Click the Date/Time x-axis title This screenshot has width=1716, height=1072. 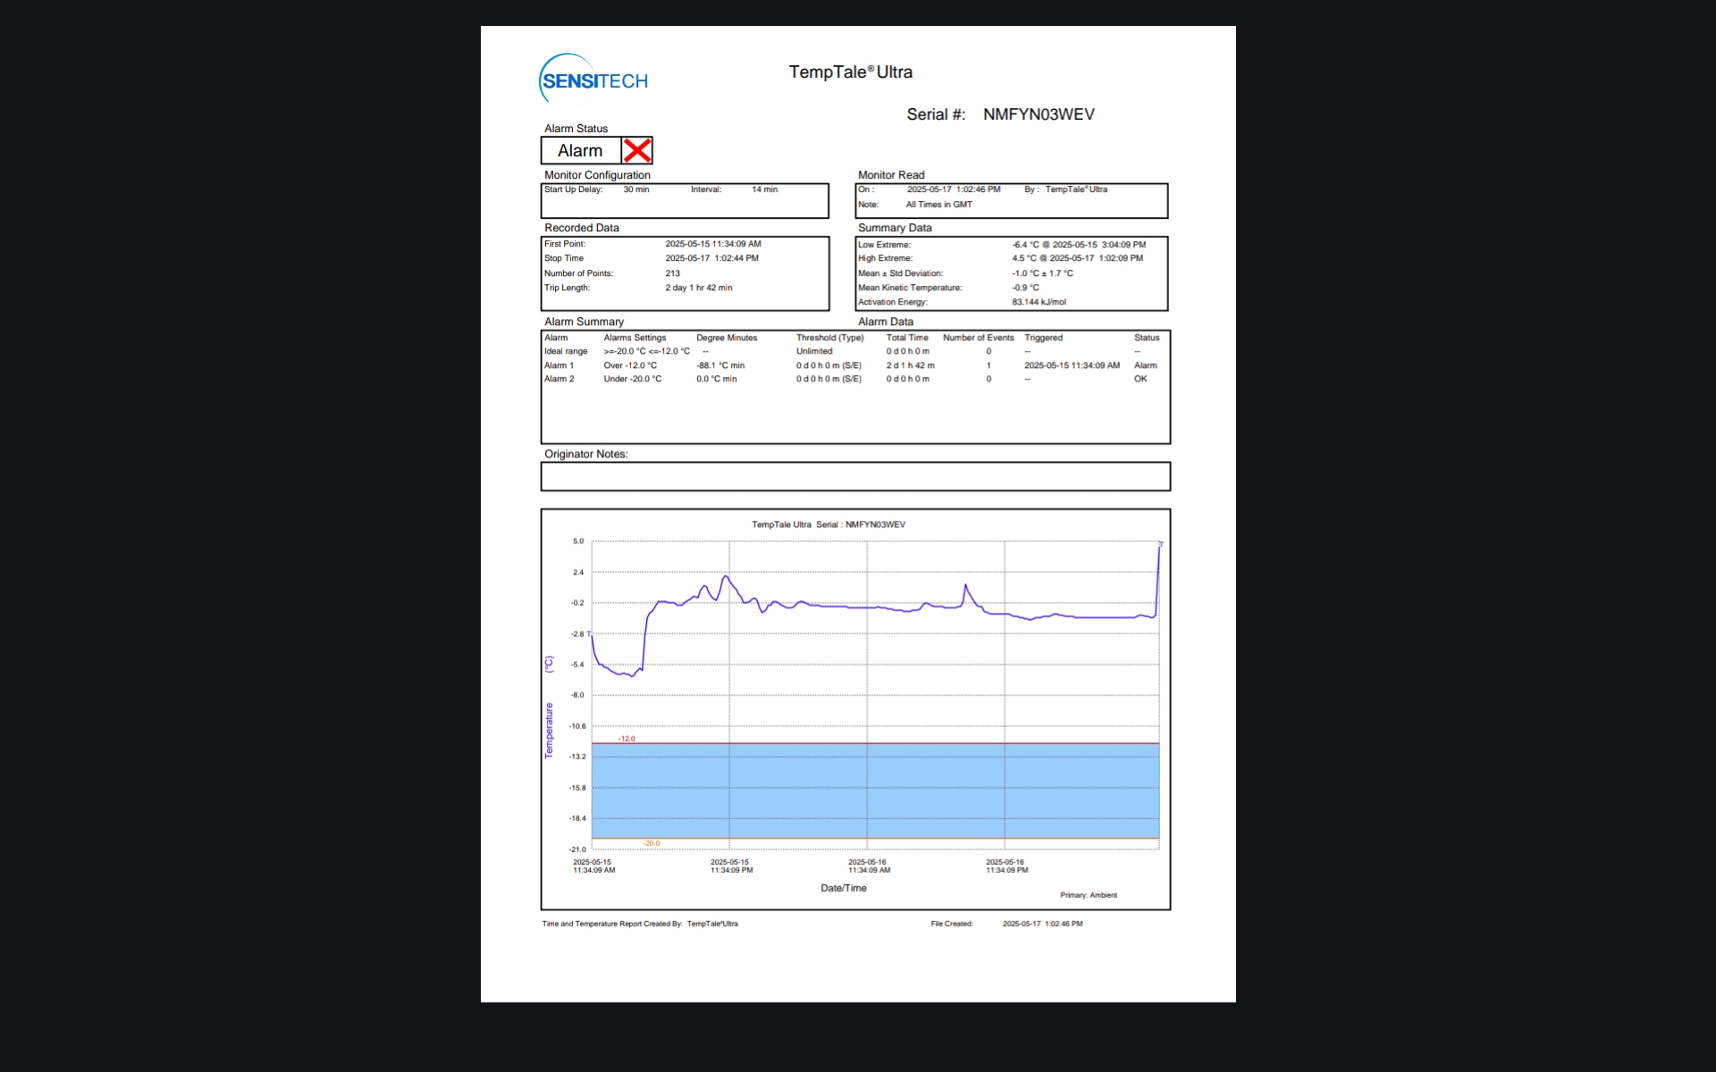(844, 888)
